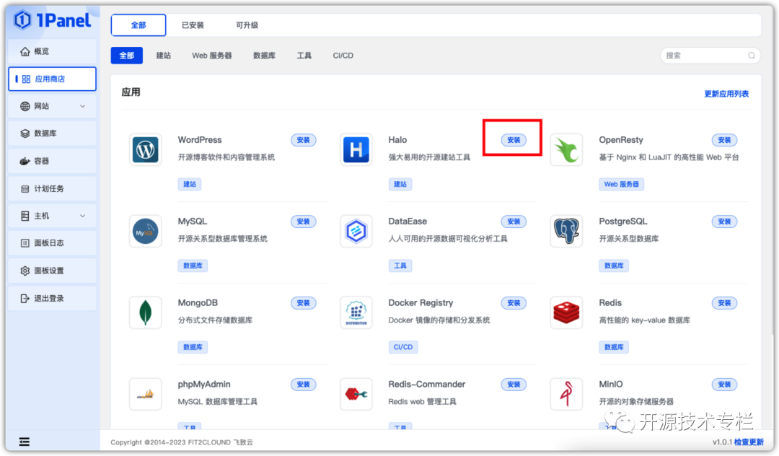Install OpenResty with 安装 button
Viewport: 779px width, 456px height.
(x=724, y=140)
